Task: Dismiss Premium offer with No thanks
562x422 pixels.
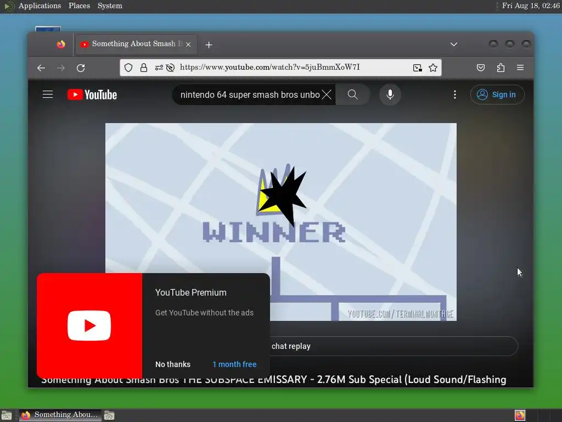Action: pyautogui.click(x=173, y=364)
